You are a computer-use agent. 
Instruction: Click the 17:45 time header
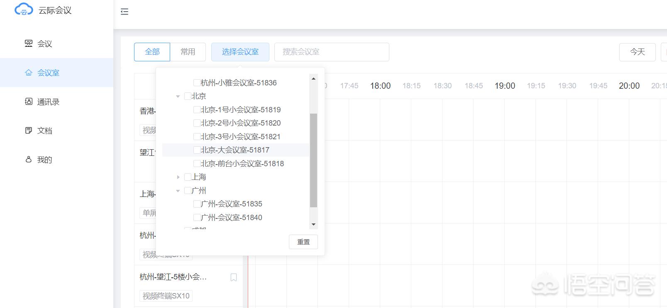(349, 86)
